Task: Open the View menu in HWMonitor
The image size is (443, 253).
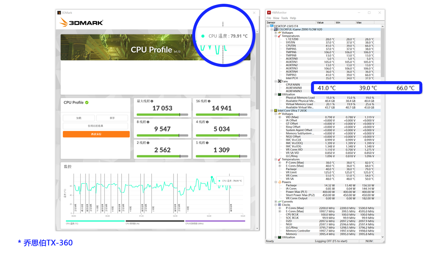Action: click(x=276, y=18)
